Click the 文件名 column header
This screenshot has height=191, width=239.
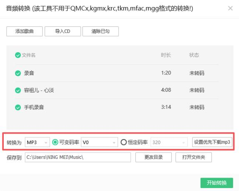pos(29,55)
